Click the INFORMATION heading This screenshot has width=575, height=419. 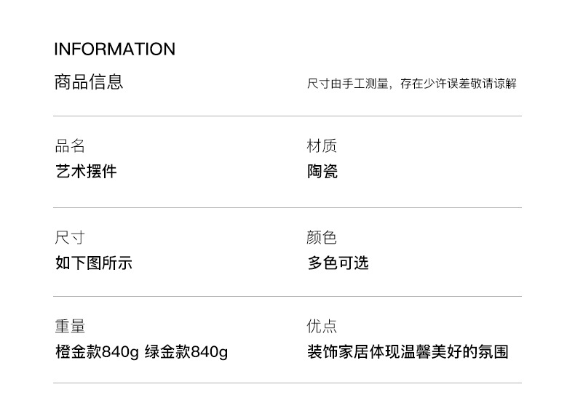(115, 49)
